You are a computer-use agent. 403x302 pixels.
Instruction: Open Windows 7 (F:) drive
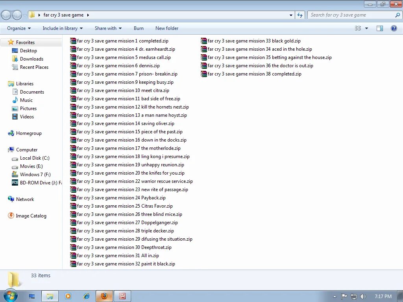35,174
